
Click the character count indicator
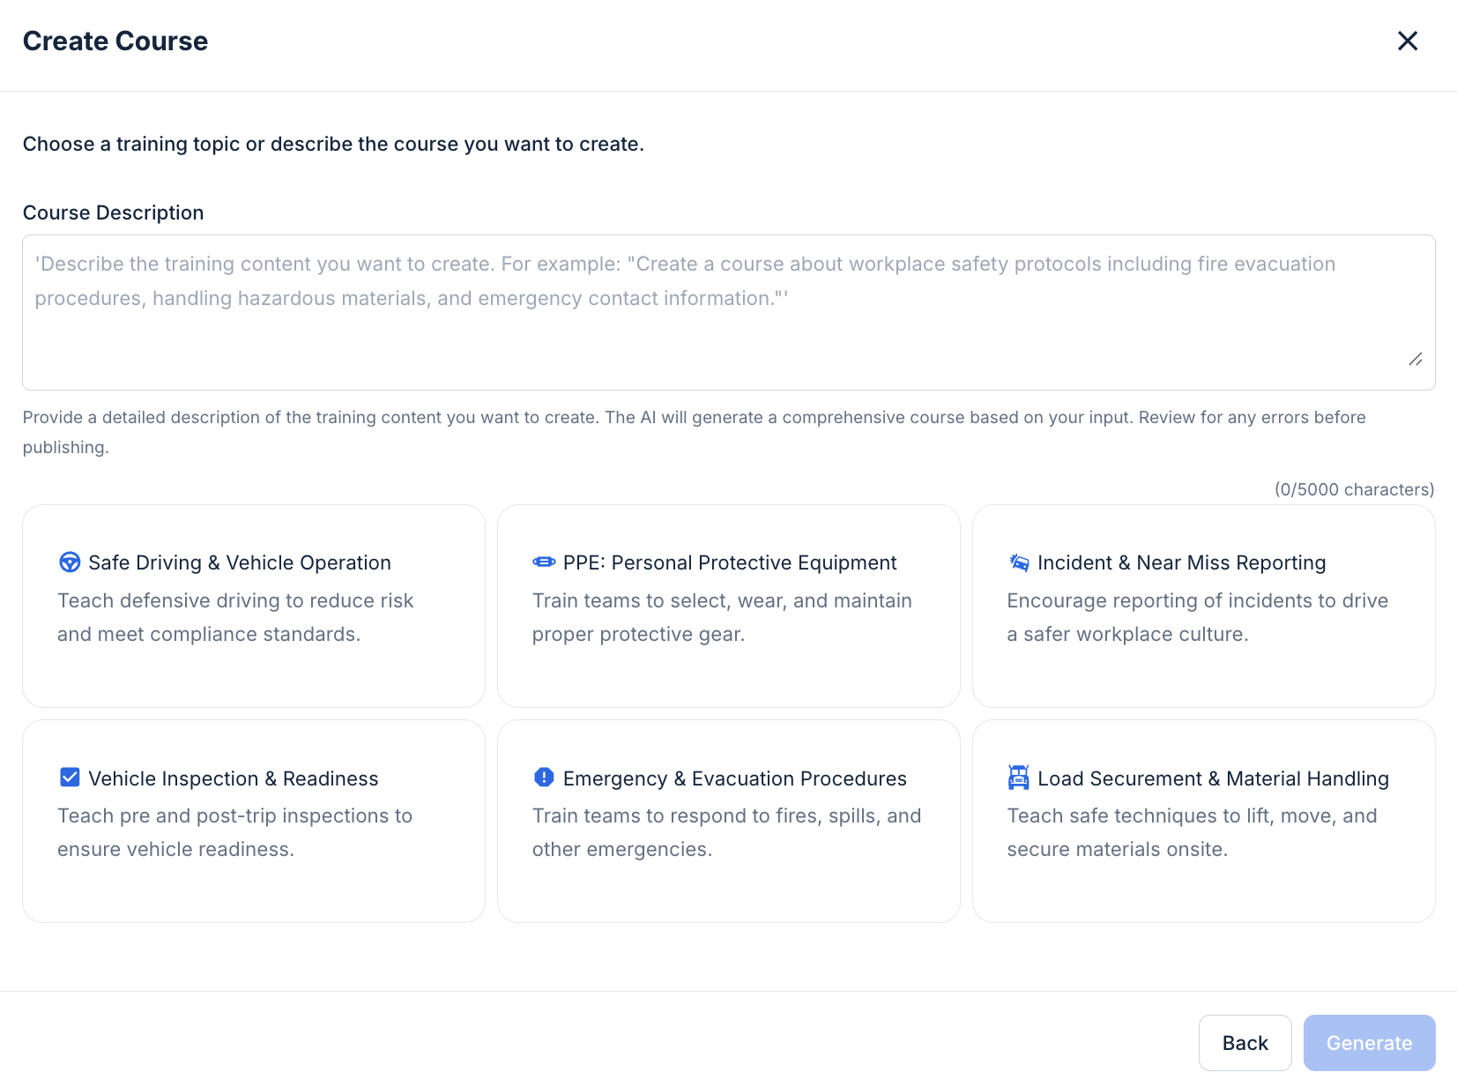tap(1354, 489)
